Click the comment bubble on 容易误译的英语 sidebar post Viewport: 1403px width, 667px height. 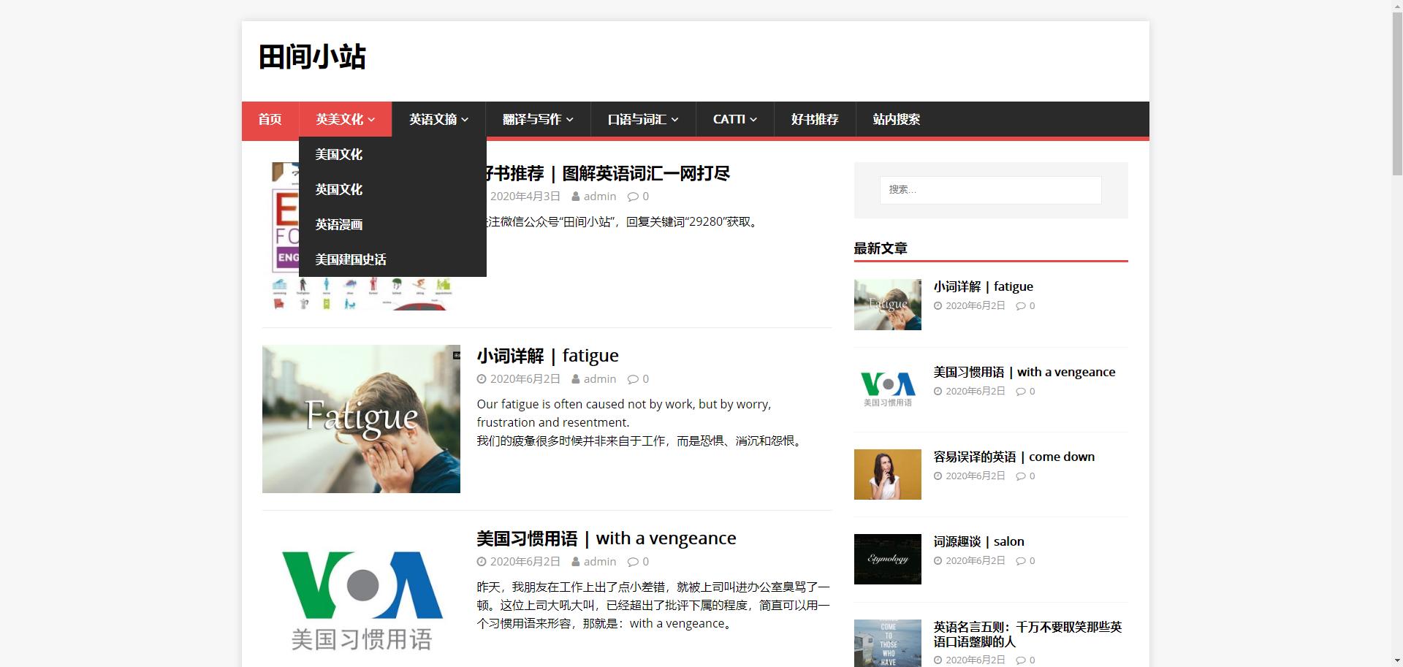[1020, 476]
